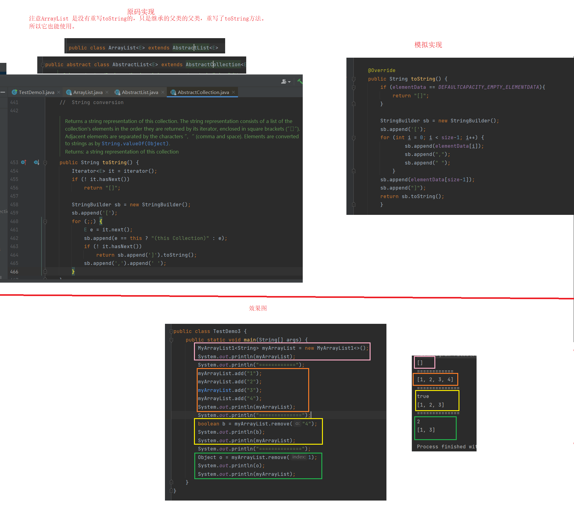Click DEFAULTCAPACITY_EMPTY_ELEMENTDATA constant
The height and width of the screenshot is (528, 574).
pyautogui.click(x=488, y=87)
